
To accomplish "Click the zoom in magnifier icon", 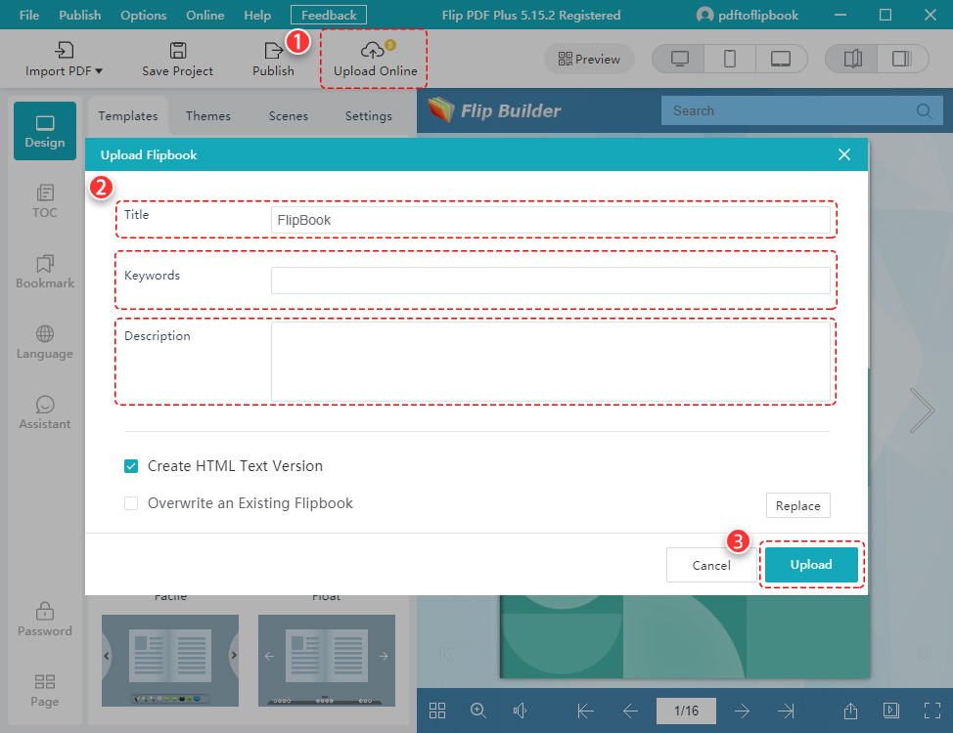I will 478,711.
